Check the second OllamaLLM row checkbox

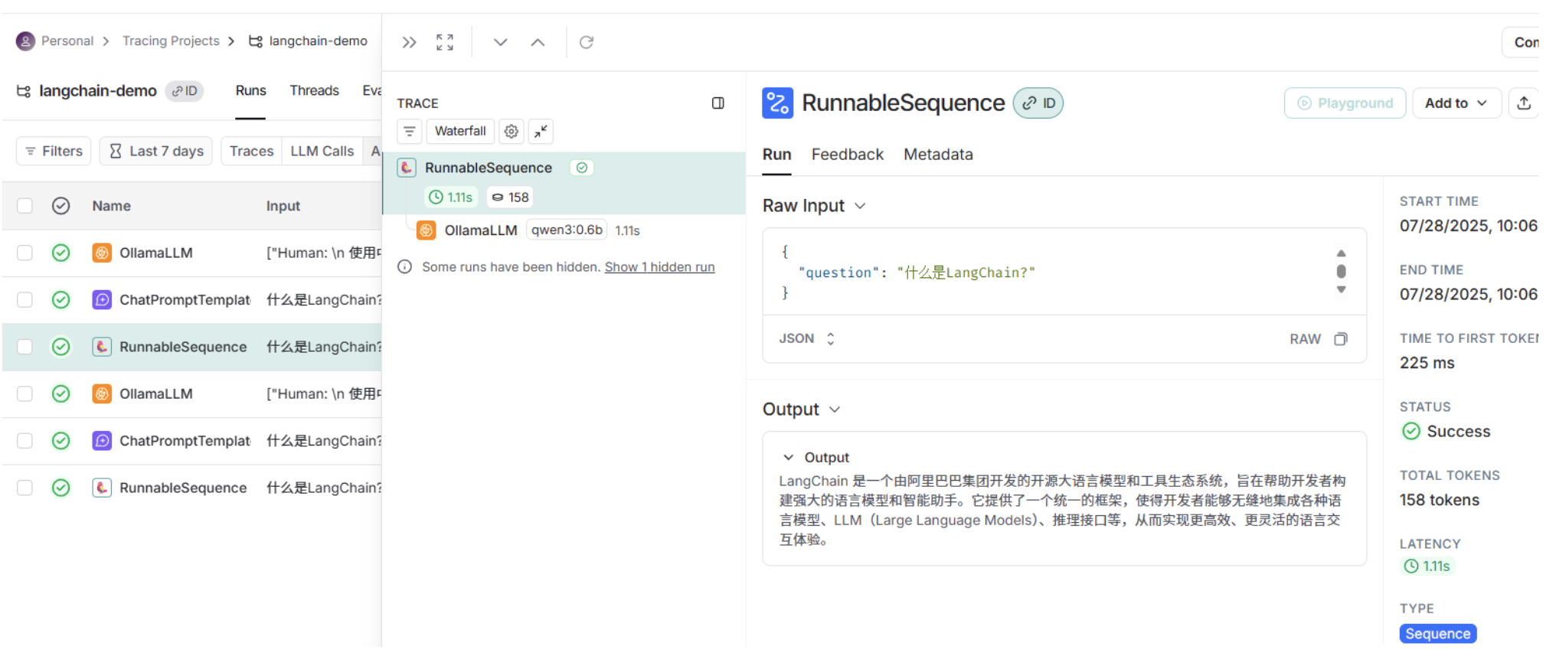point(25,394)
